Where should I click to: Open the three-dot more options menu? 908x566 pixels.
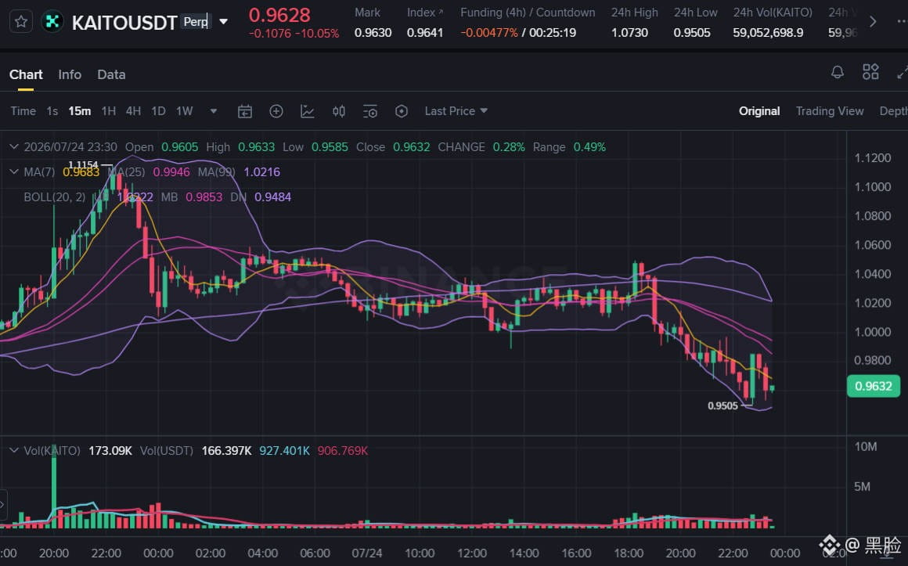click(x=901, y=22)
